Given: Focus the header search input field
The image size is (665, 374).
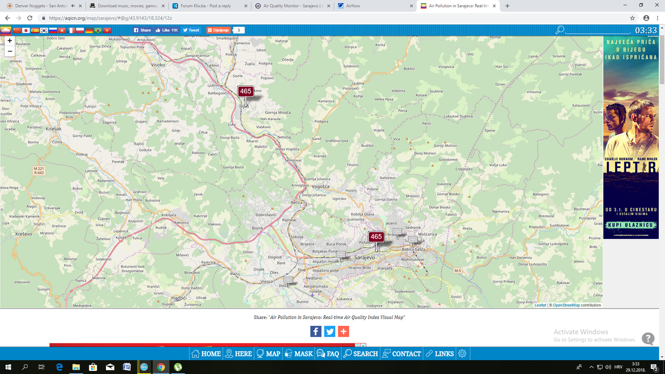Looking at the screenshot, I should point(598,30).
